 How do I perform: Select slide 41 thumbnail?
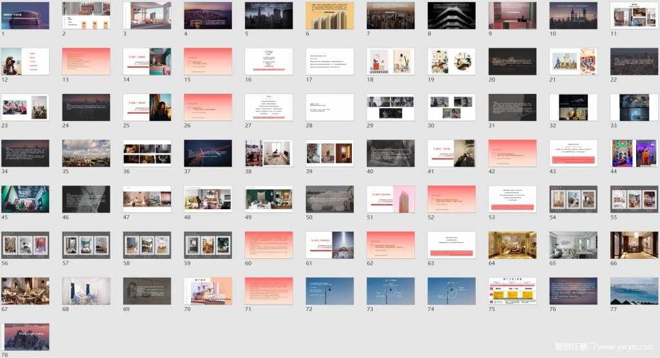tap(452, 153)
